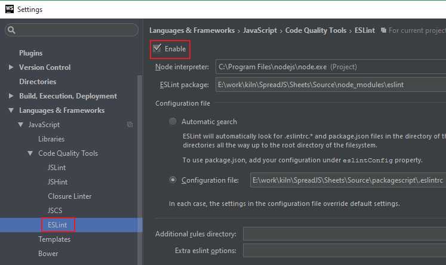The width and height of the screenshot is (446, 265).
Task: Select the Automatic search radio button
Action: point(173,121)
